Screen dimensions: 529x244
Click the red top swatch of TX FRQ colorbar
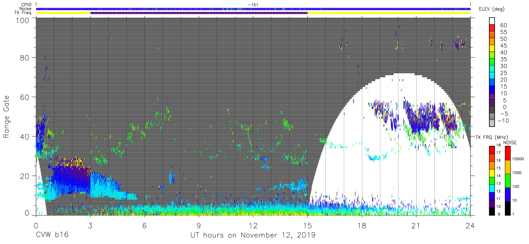[x=492, y=150]
